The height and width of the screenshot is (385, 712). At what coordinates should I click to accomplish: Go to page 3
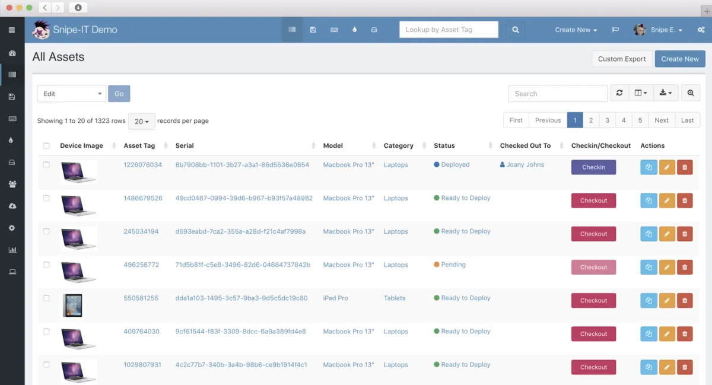click(x=607, y=120)
